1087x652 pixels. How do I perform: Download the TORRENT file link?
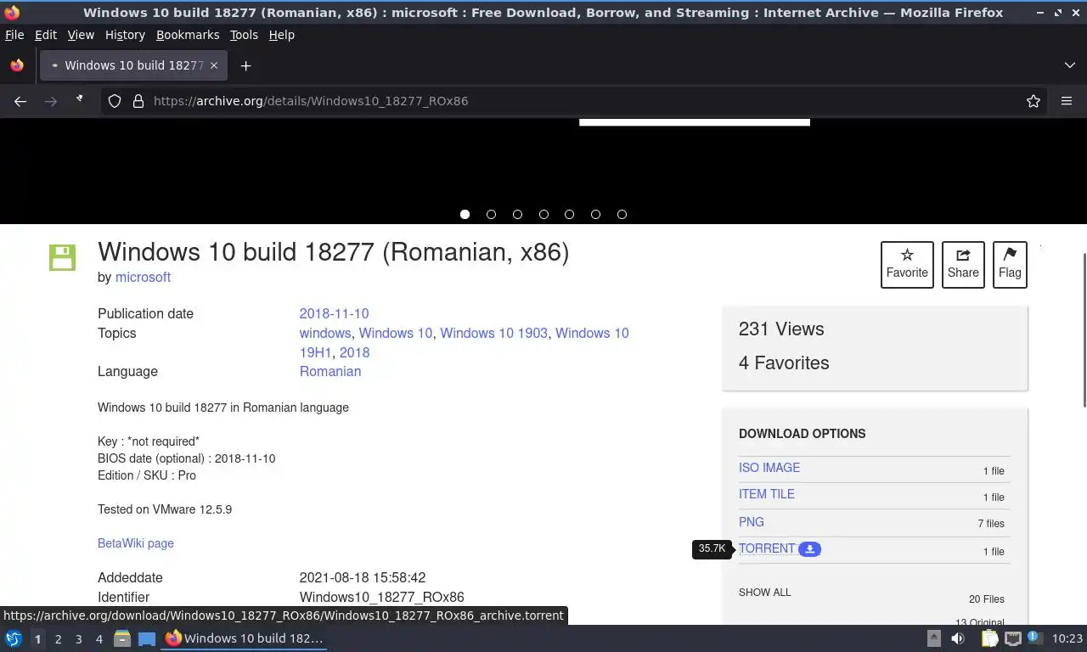(767, 548)
